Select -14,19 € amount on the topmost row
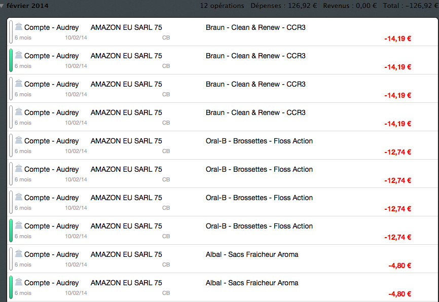The image size is (439, 302). click(x=397, y=39)
